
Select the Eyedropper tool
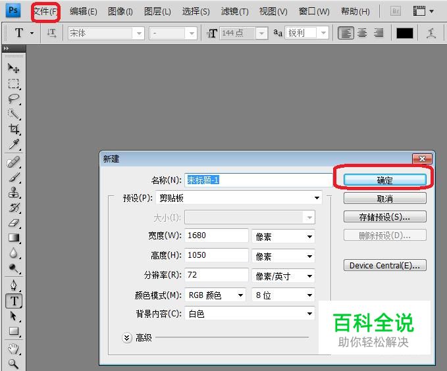(x=13, y=144)
